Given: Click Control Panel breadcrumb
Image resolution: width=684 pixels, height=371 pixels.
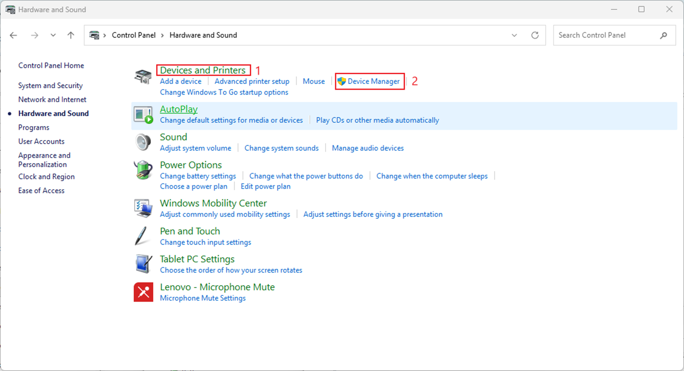Looking at the screenshot, I should coord(133,35).
